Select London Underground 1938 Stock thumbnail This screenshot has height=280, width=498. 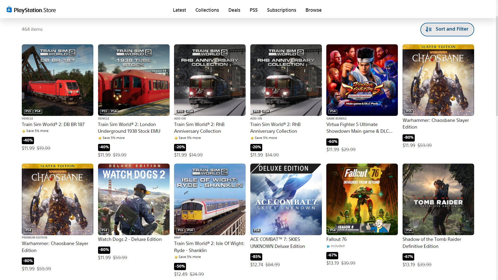pos(134,80)
